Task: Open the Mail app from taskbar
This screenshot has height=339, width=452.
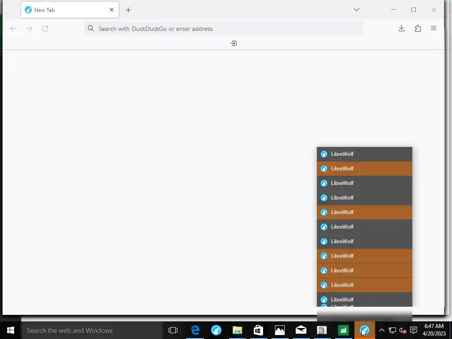Action: (x=301, y=330)
